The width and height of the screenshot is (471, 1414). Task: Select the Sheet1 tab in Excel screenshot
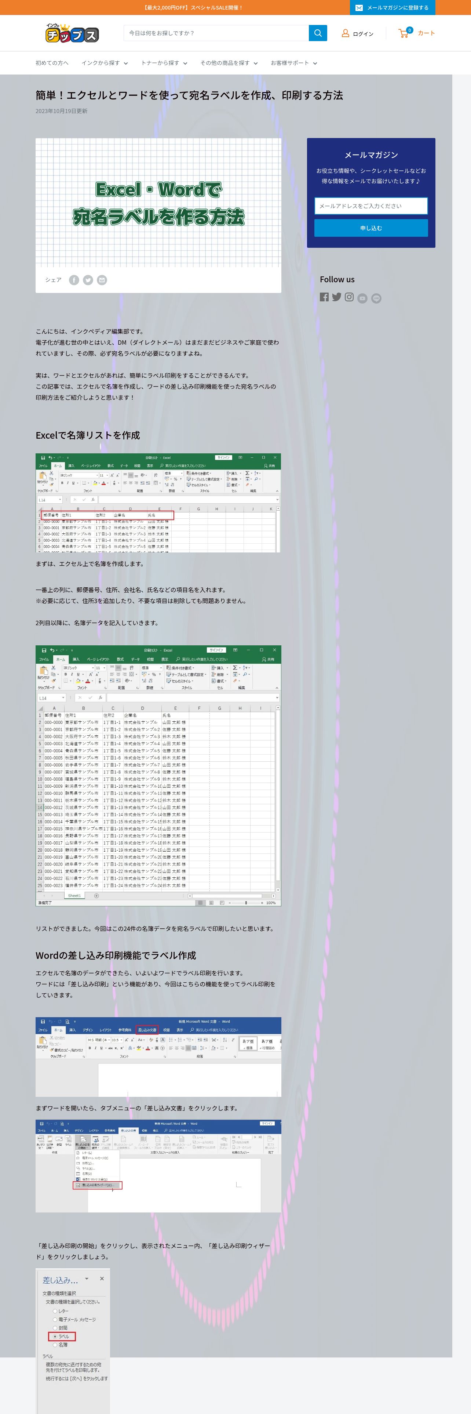click(x=74, y=896)
